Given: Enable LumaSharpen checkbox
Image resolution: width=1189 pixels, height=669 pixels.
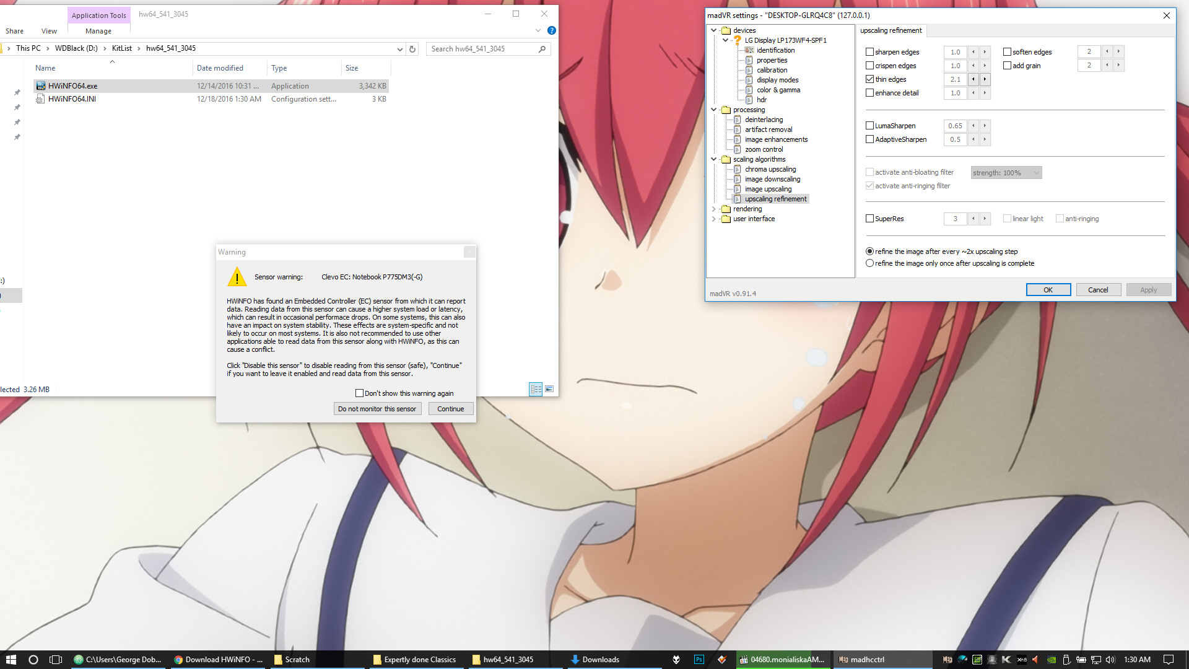Looking at the screenshot, I should 869,126.
